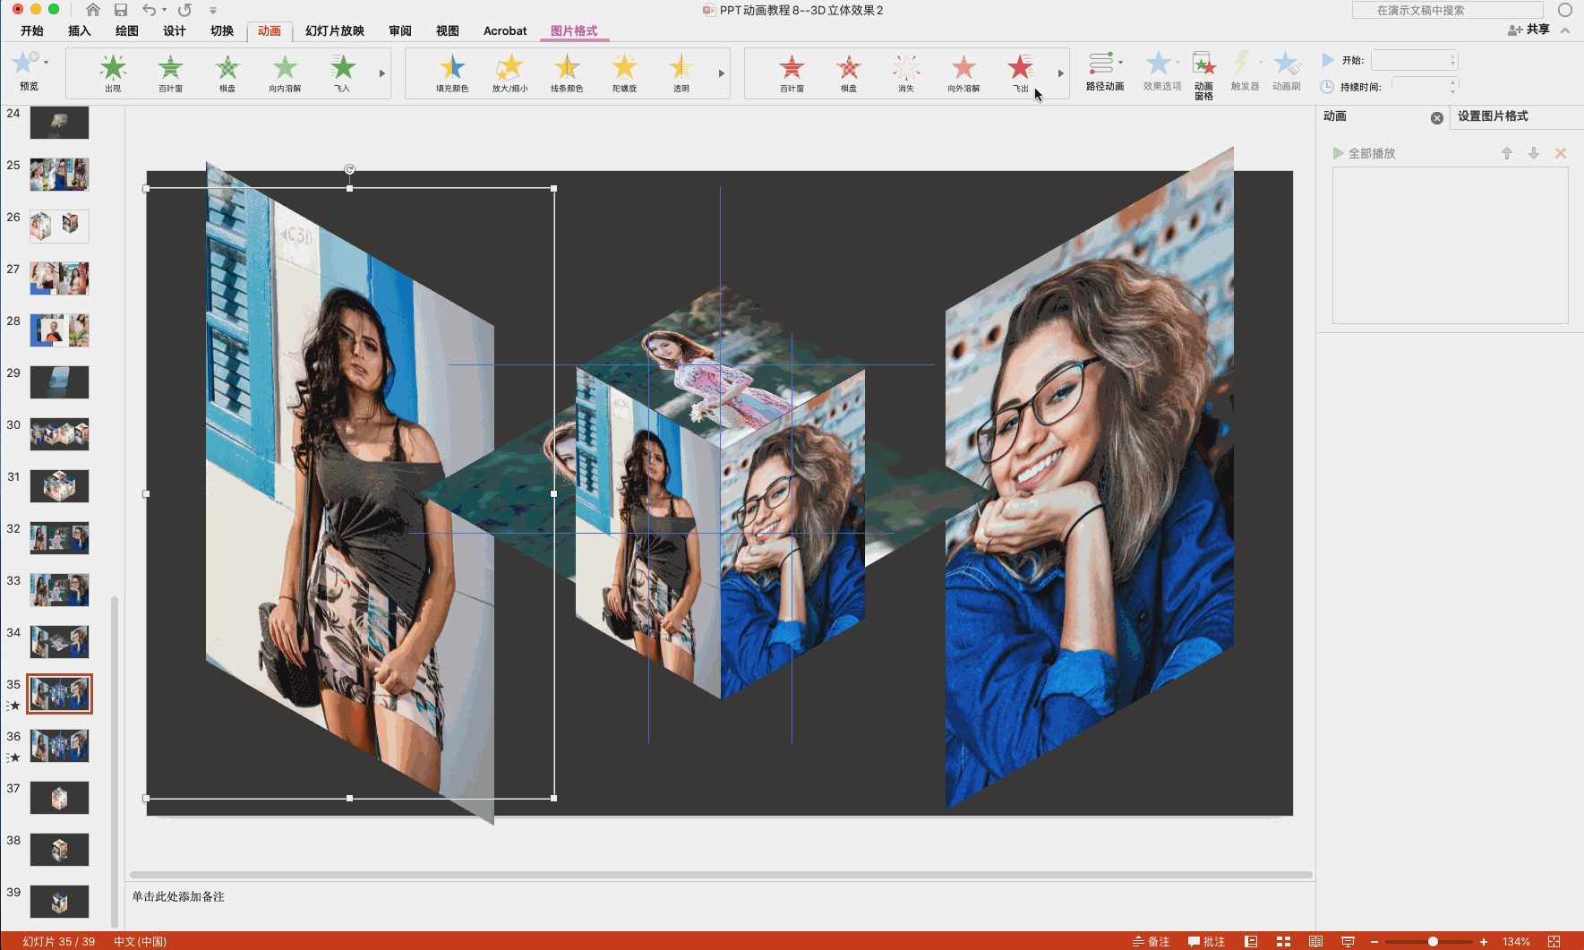This screenshot has height=950, width=1584.
Task: Apply the 放大/缩小 emphasis effect
Action: [x=509, y=71]
